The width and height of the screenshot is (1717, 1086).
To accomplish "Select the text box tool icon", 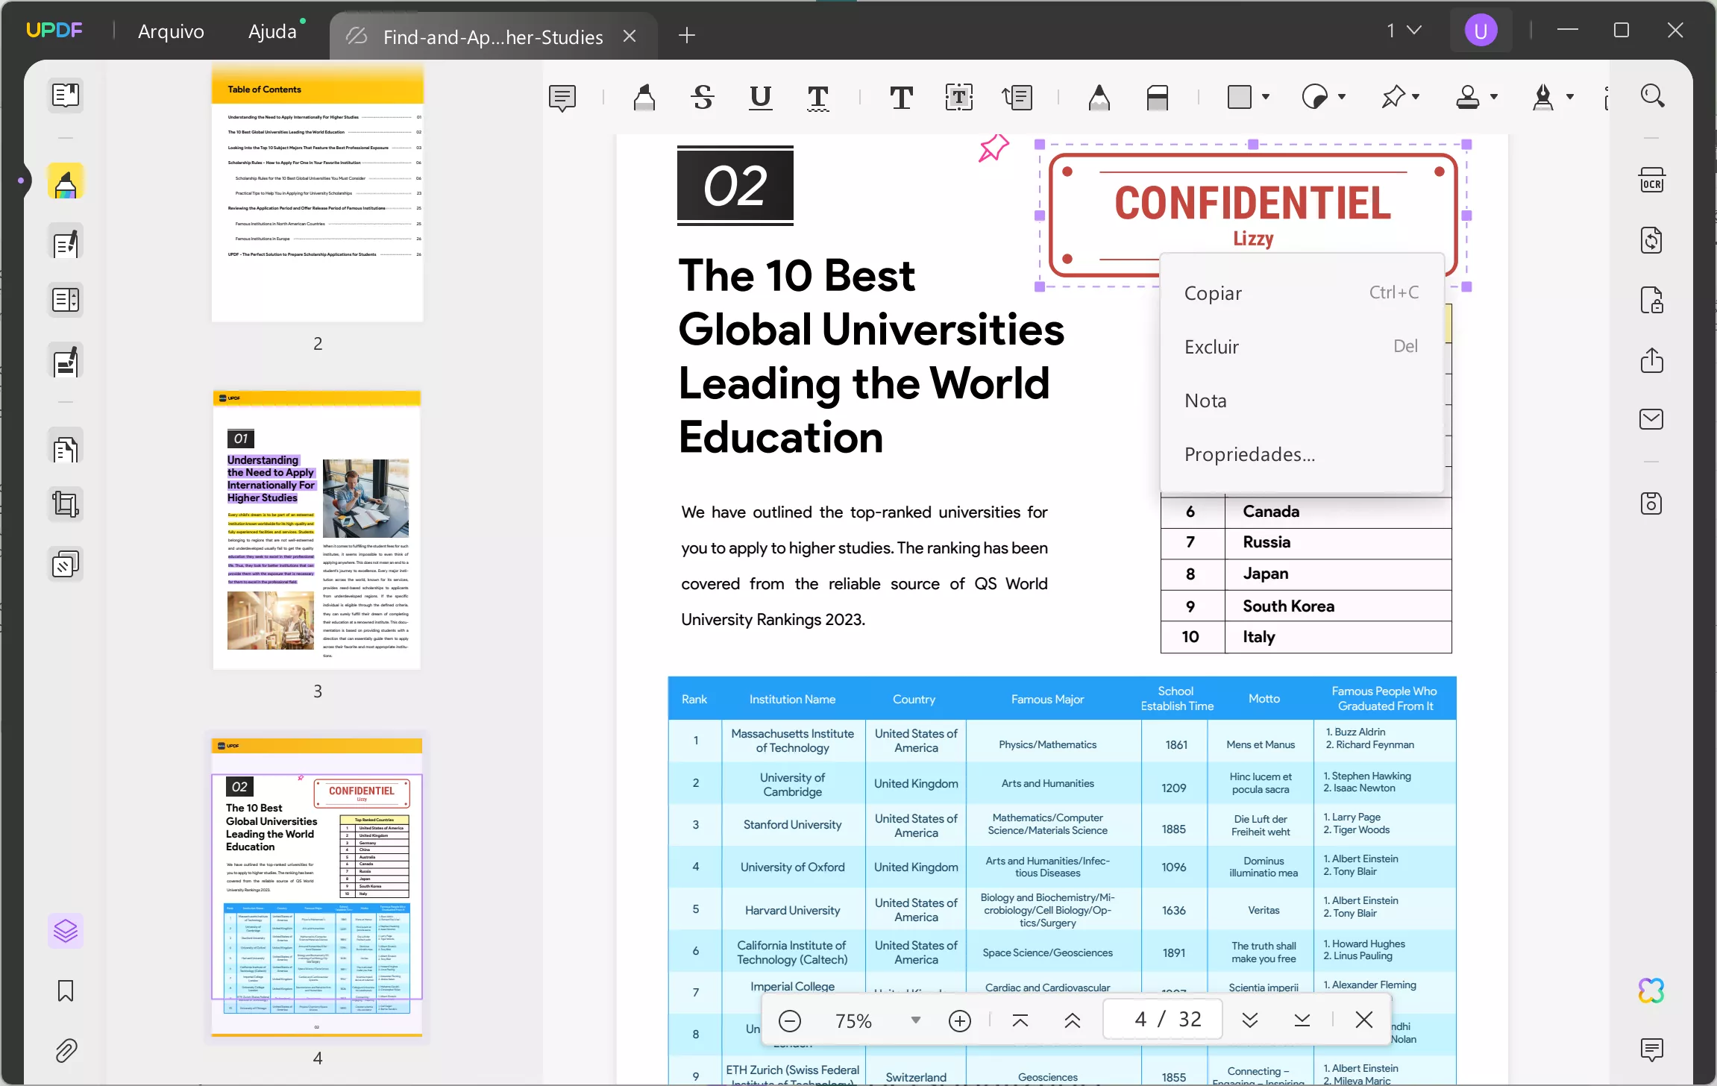I will click(957, 96).
